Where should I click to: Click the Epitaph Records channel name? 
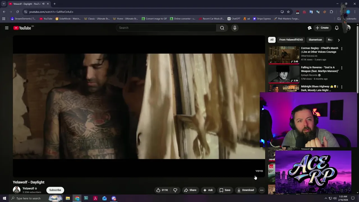click(309, 75)
